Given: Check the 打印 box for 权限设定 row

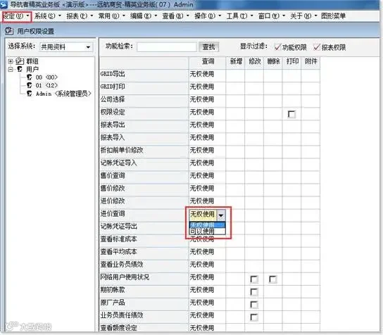Looking at the screenshot, I should (291, 114).
